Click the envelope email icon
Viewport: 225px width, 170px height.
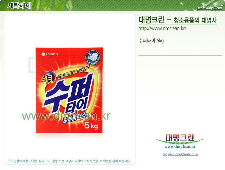165,154
